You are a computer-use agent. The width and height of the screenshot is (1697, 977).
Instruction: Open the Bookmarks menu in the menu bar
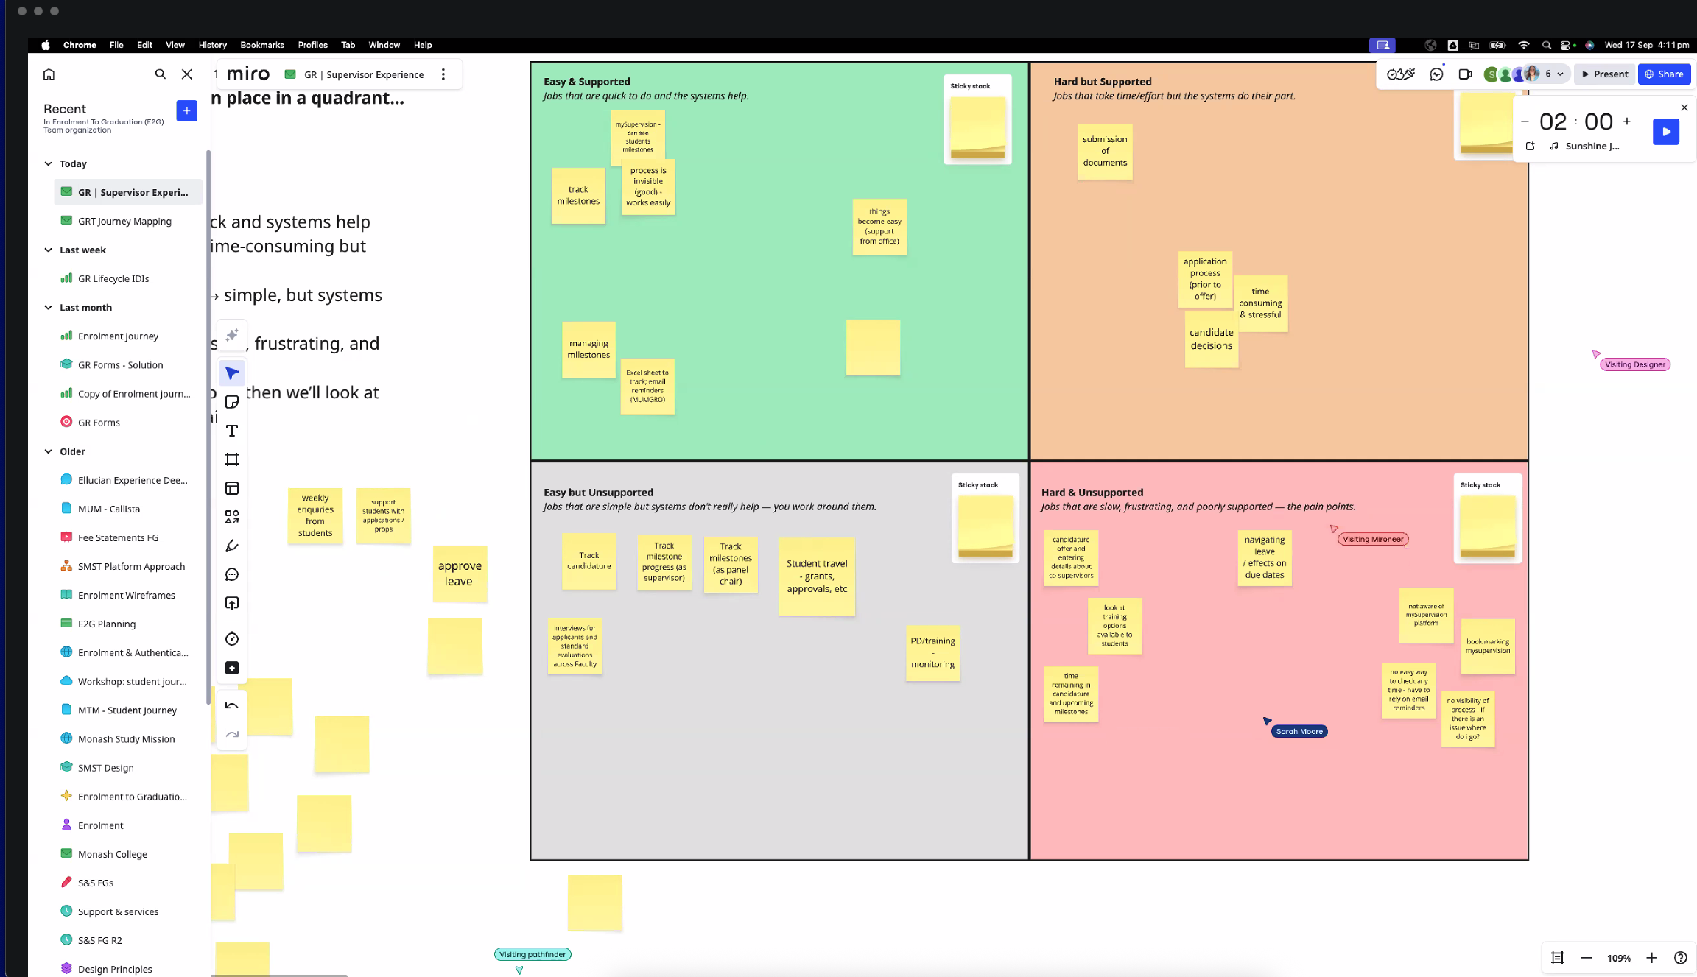pos(262,45)
